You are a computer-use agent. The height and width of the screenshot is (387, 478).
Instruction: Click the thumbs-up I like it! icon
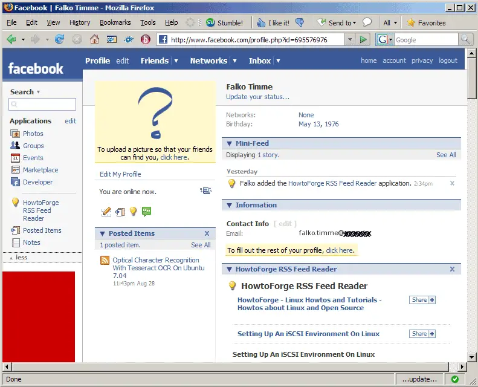(x=261, y=22)
